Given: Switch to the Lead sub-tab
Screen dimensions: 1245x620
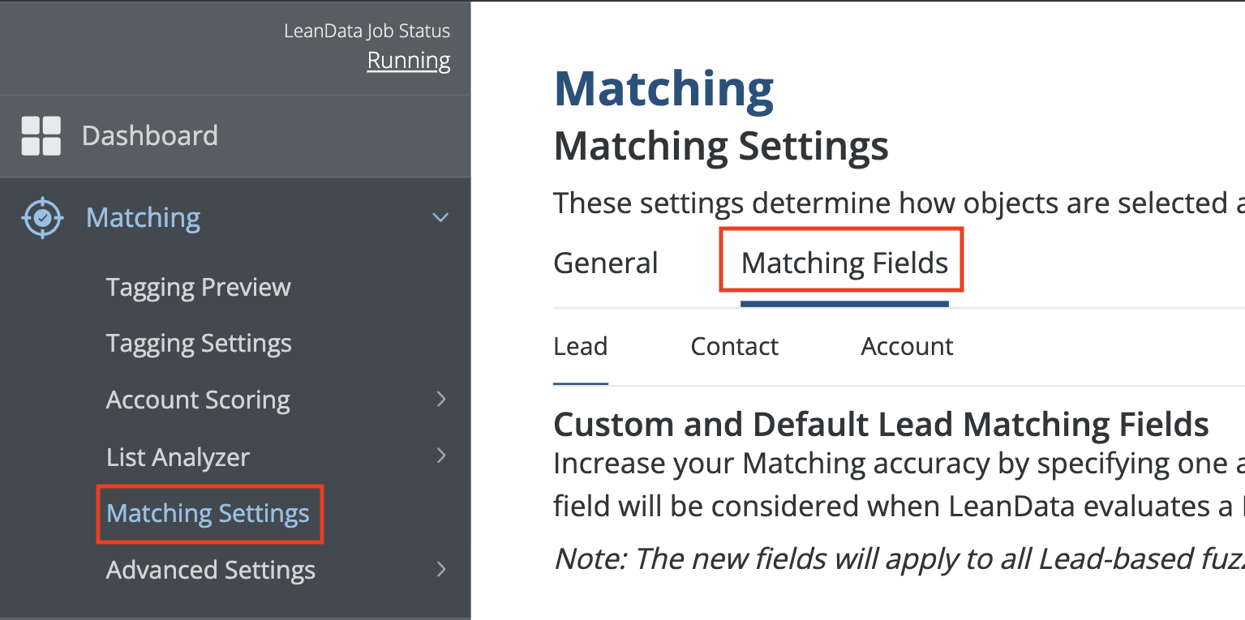Looking at the screenshot, I should pyautogui.click(x=581, y=346).
